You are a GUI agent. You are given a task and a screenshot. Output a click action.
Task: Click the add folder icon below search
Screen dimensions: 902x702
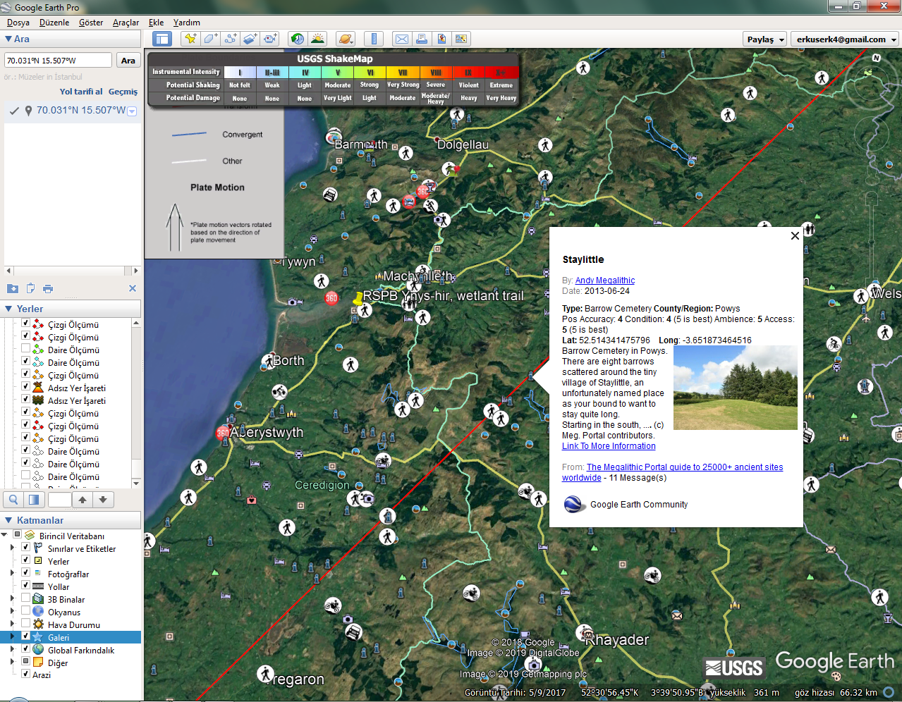(13, 288)
